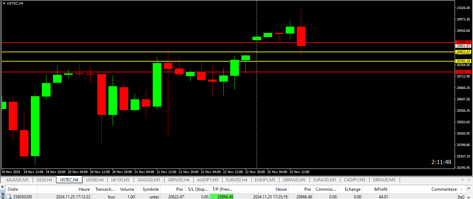
Task: Switch to the EURJPY,M5 chart tab
Action: click(x=265, y=180)
